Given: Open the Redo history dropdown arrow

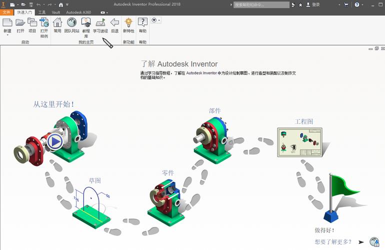Looking at the screenshot, I should pos(55,5).
